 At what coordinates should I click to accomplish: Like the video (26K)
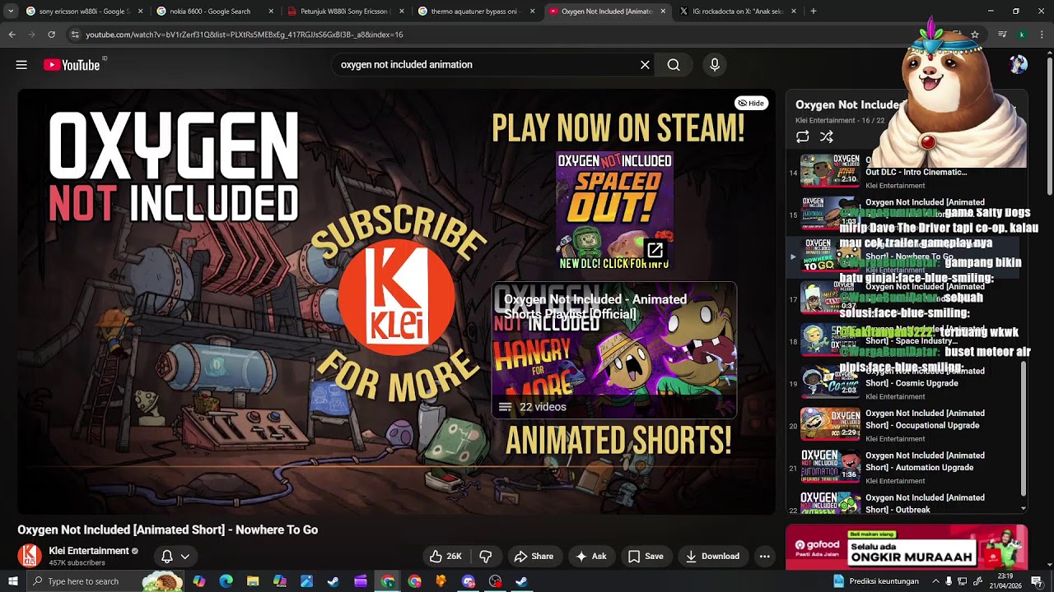click(x=445, y=557)
